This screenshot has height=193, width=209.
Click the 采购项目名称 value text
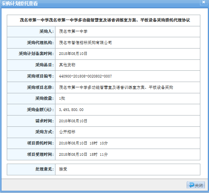point(116,87)
